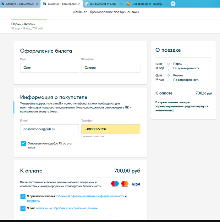
Task: Click the highlighted Телефон input field
Action: tap(111, 129)
